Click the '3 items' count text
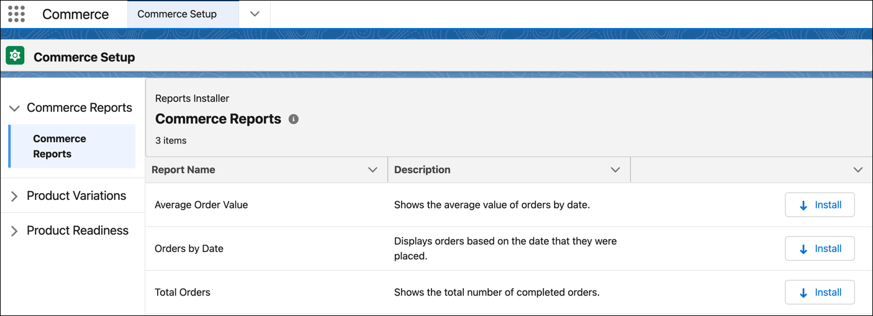This screenshot has width=873, height=316. click(171, 140)
